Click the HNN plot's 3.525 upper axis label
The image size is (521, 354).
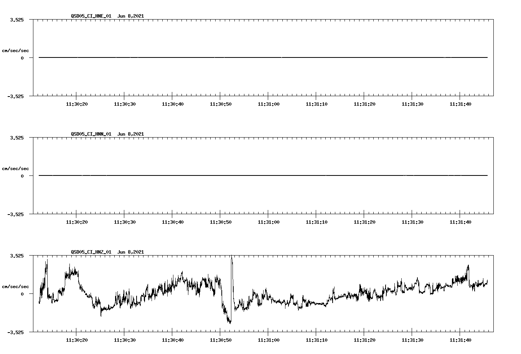click(x=16, y=138)
